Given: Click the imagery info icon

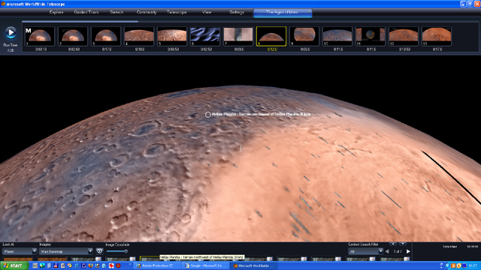Looking at the screenshot, I should pos(99,251).
